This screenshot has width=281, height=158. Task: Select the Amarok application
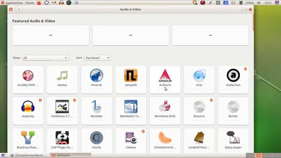coord(97,79)
